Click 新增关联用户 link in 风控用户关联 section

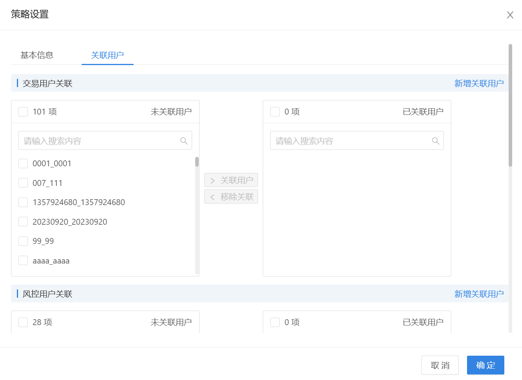point(479,294)
